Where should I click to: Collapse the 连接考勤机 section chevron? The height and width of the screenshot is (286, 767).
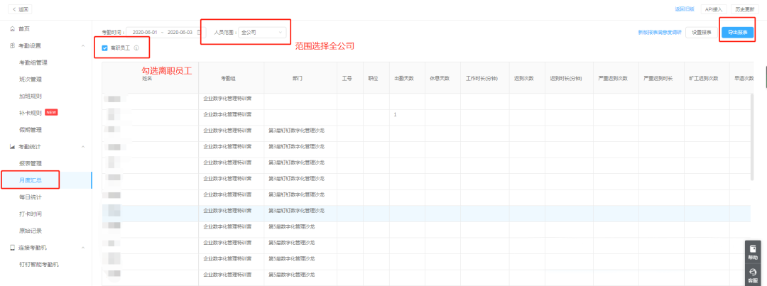point(82,248)
